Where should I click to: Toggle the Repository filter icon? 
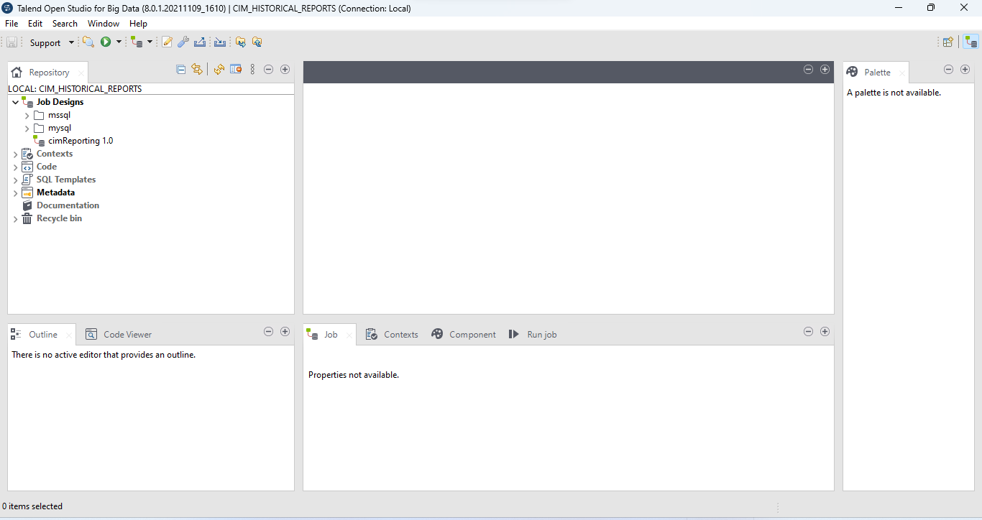(x=236, y=70)
